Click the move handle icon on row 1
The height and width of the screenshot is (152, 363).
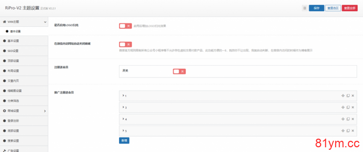(343, 96)
